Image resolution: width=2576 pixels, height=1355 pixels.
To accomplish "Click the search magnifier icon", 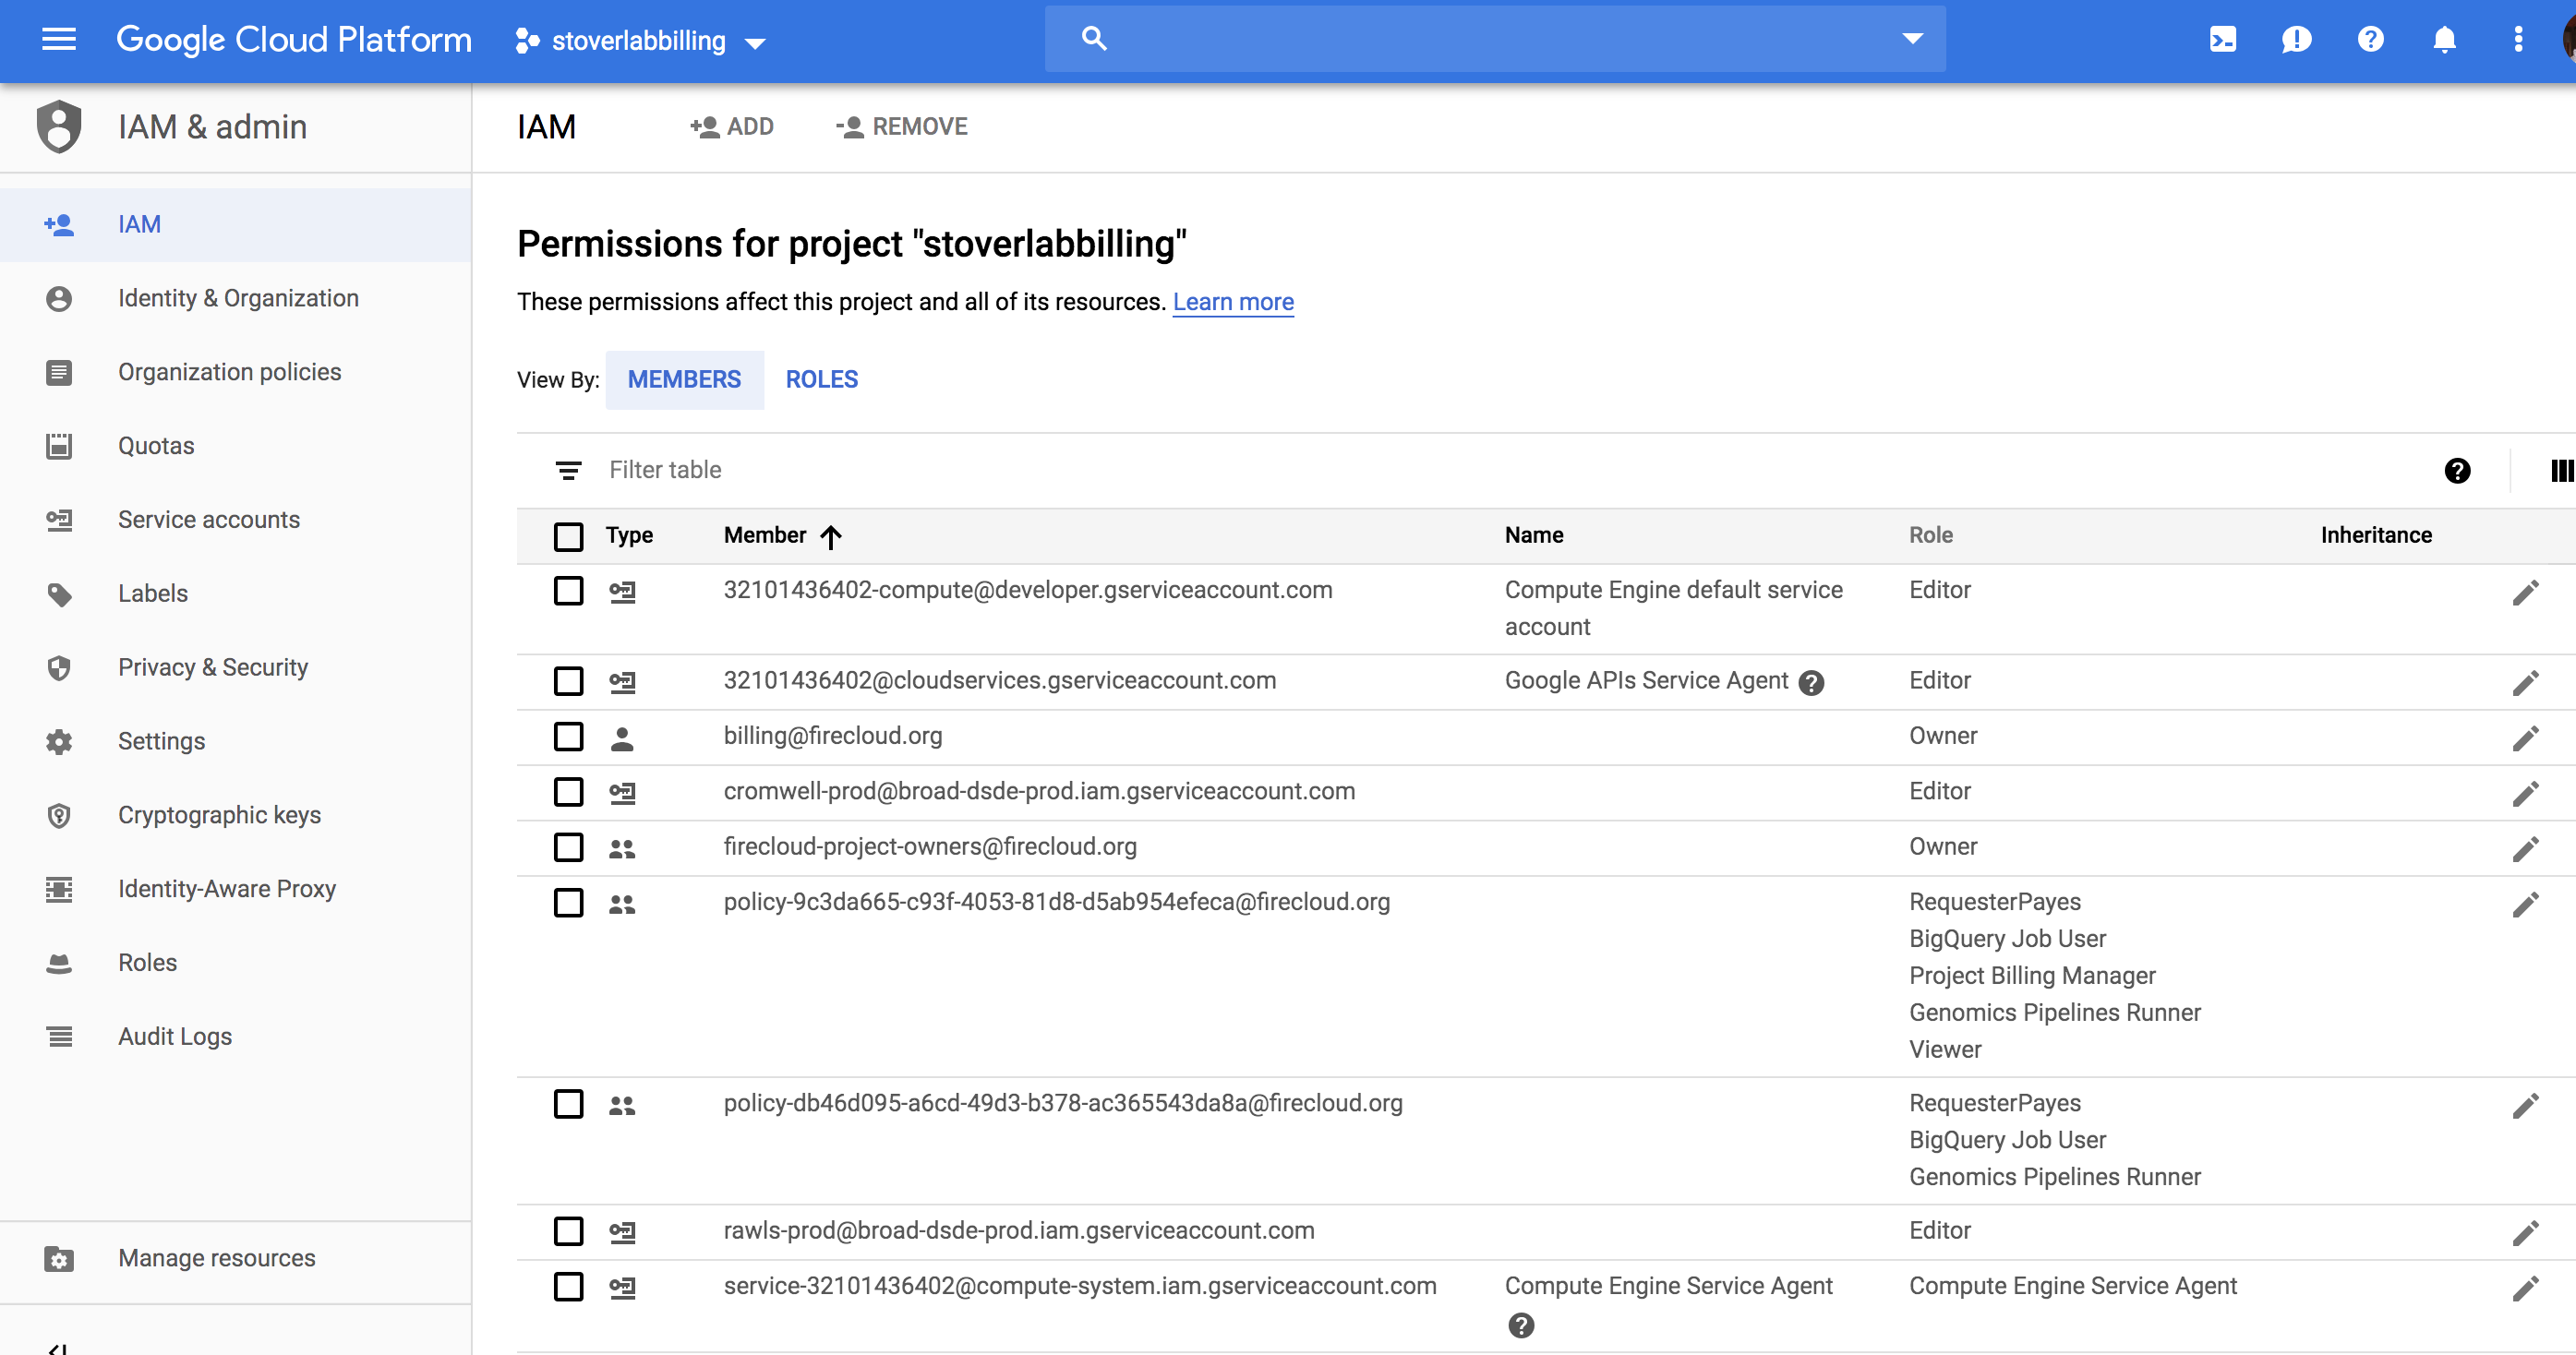I will [1094, 39].
